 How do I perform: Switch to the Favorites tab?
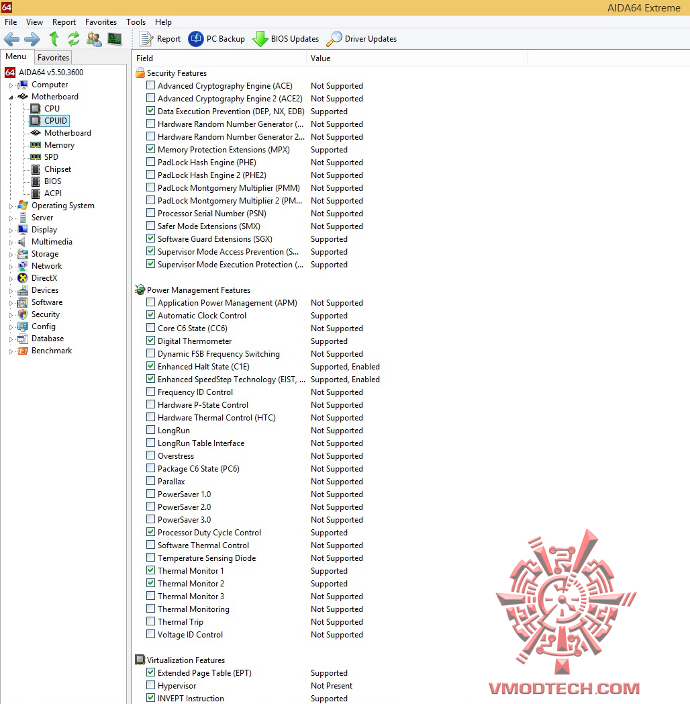(x=54, y=58)
